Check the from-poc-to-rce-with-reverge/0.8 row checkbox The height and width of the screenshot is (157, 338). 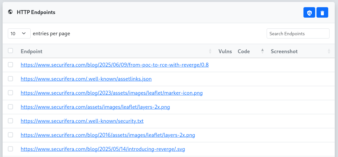pyautogui.click(x=10, y=65)
